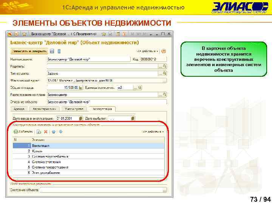Click the Расположение на плане field
The width and height of the screenshot is (272, 204).
[102, 95]
